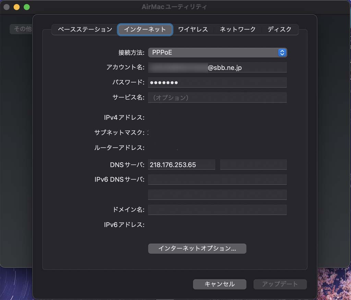Click the green zoom window button
The image size is (351, 300).
click(x=27, y=7)
